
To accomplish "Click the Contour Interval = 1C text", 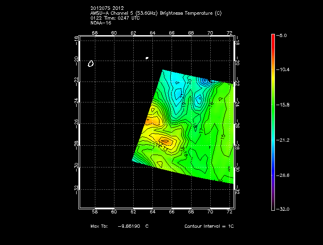I will (209, 226).
